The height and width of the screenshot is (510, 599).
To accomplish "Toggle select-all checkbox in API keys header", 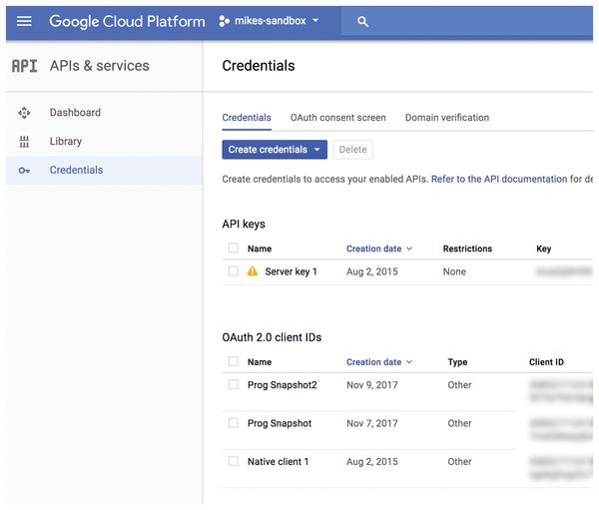I will (233, 248).
